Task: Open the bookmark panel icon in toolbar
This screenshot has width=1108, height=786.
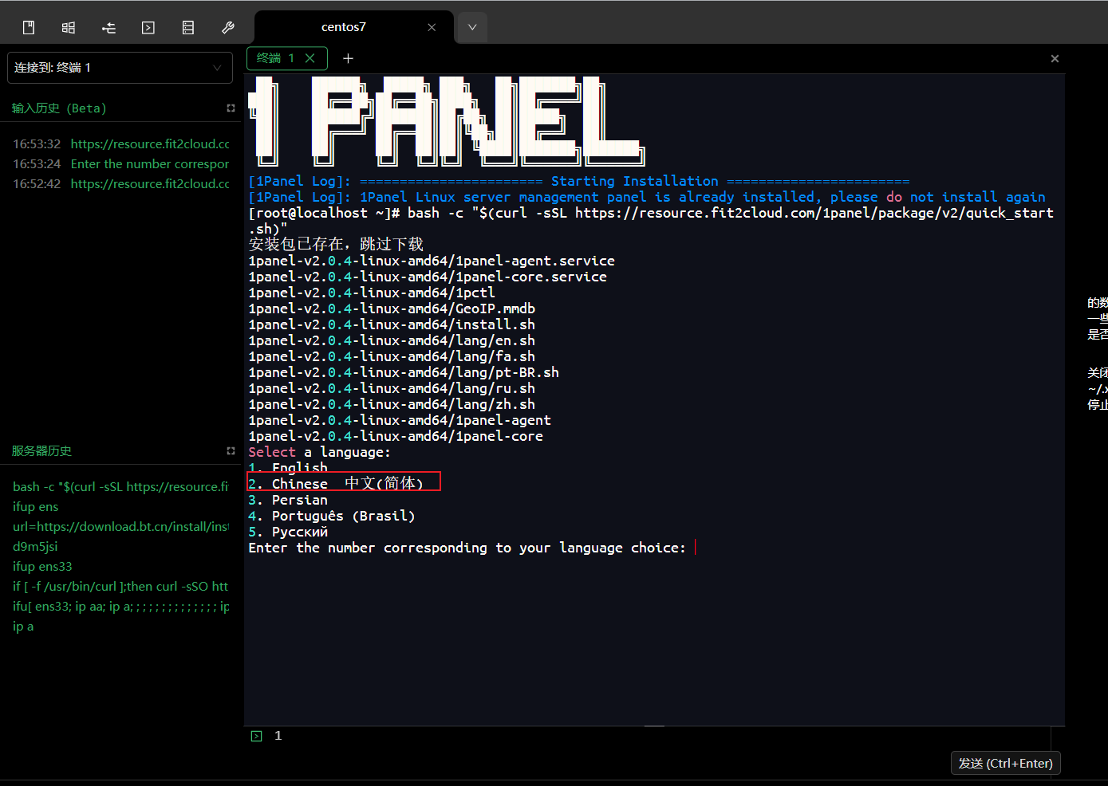Action: [x=29, y=28]
